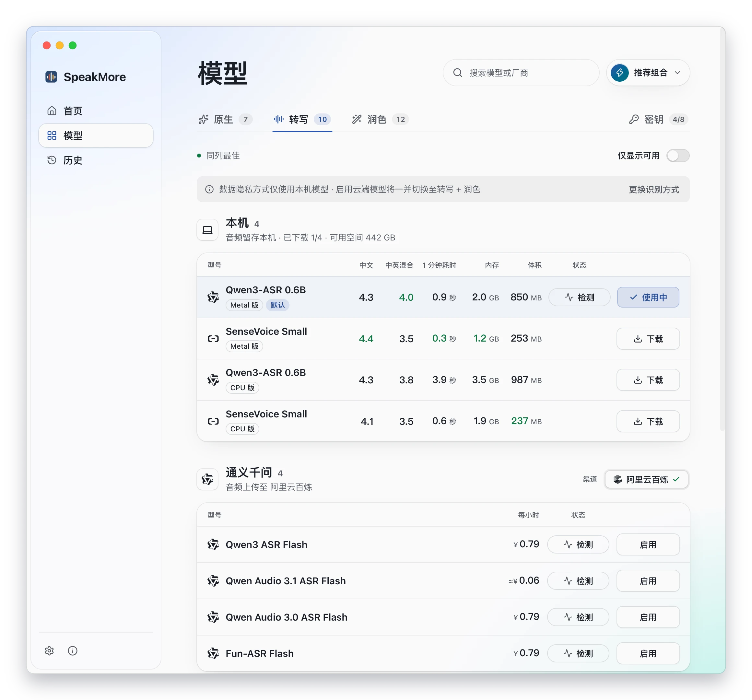Click the magnifier icon in the search box
This screenshot has width=752, height=700.
[x=458, y=73]
